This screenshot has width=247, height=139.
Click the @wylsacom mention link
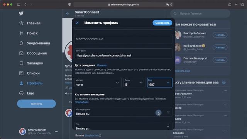91,136
